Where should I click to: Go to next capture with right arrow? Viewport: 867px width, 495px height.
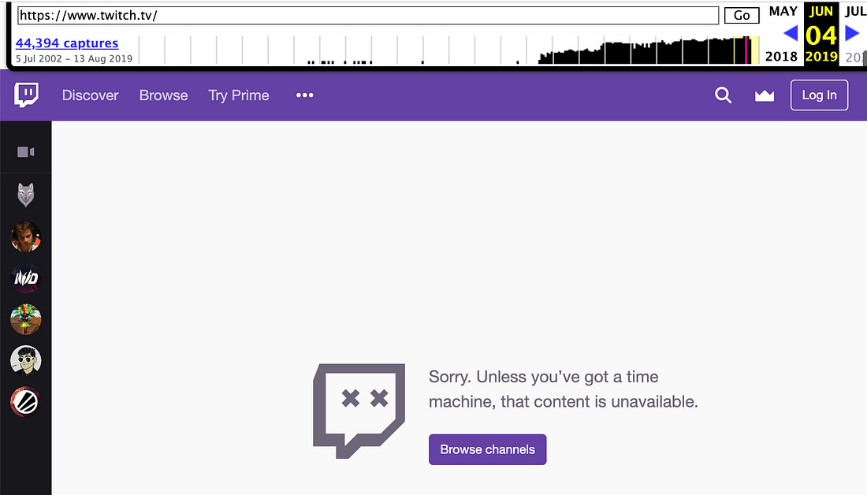[853, 34]
